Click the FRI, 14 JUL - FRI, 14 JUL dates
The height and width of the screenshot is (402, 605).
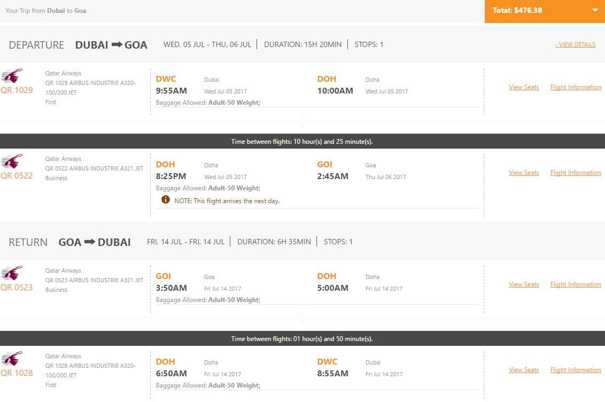click(185, 242)
